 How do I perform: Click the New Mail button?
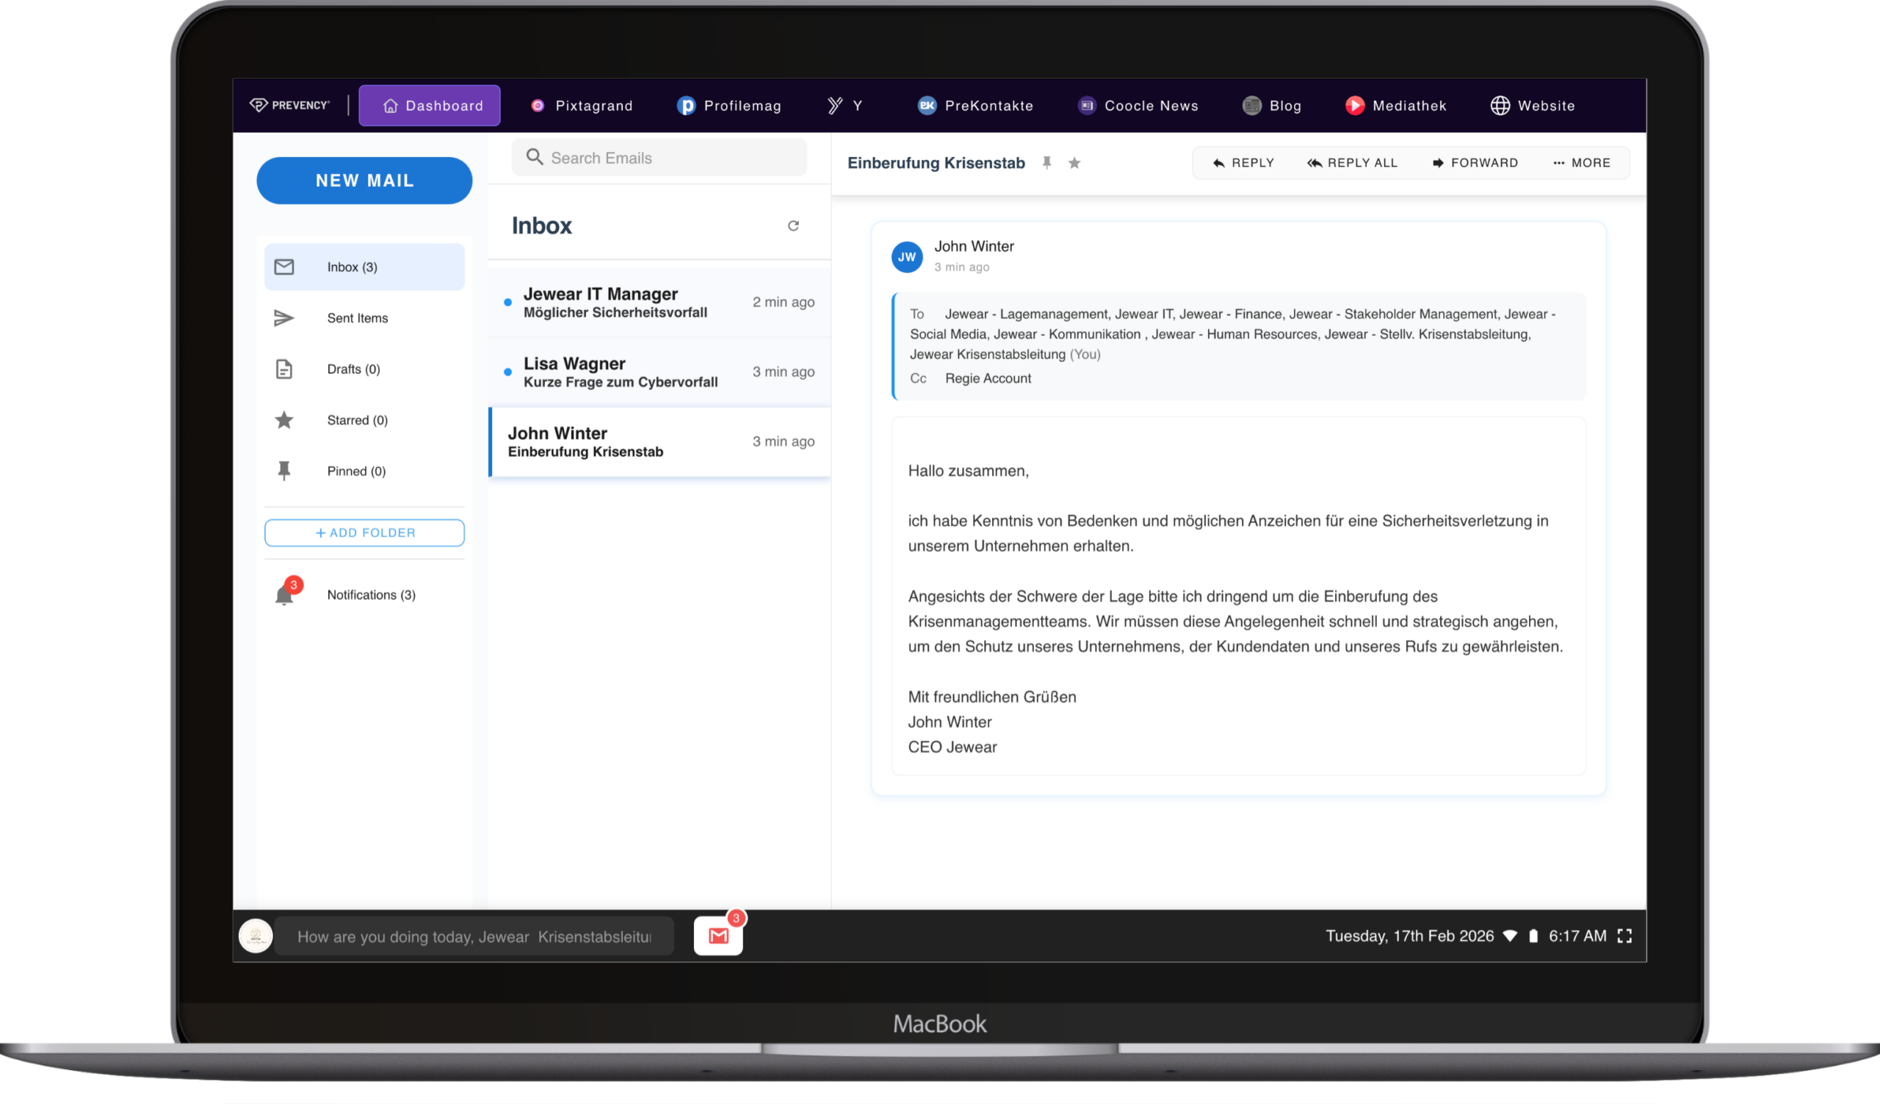click(364, 181)
